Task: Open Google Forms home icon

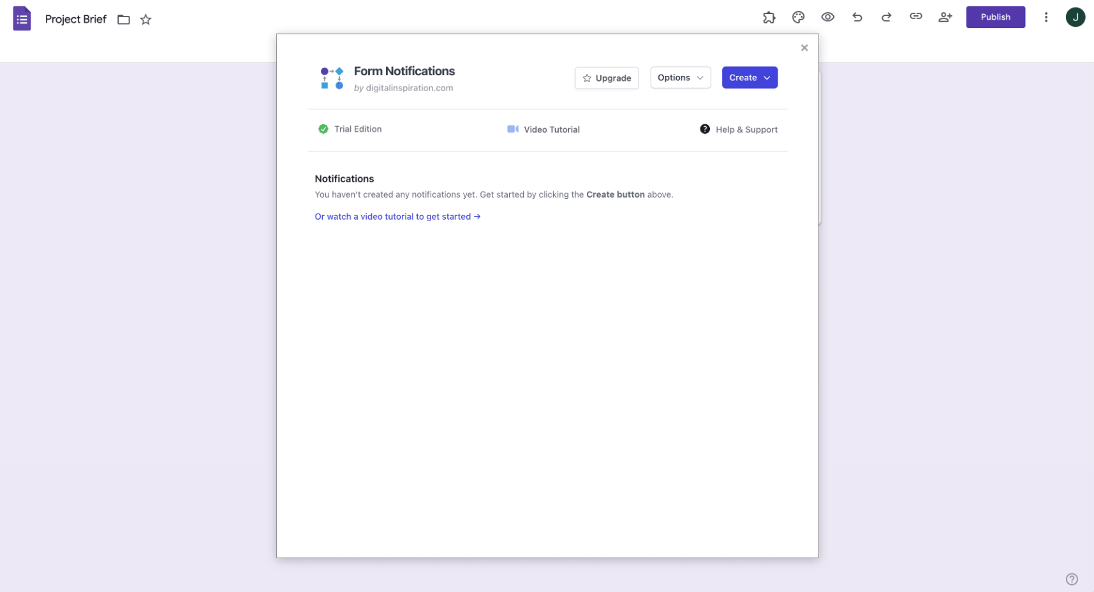Action: pos(22,19)
